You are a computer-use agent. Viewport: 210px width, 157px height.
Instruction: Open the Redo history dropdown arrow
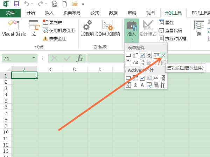coord(46,4)
